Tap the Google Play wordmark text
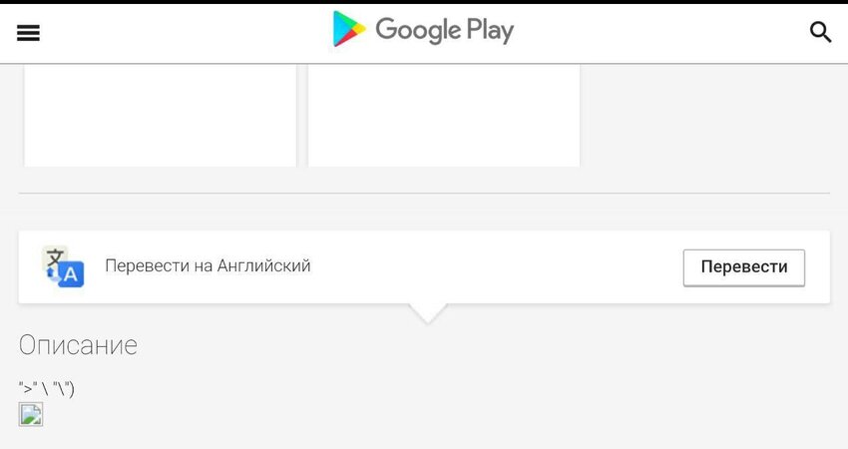Viewport: 848px width, 449px height. point(445,30)
